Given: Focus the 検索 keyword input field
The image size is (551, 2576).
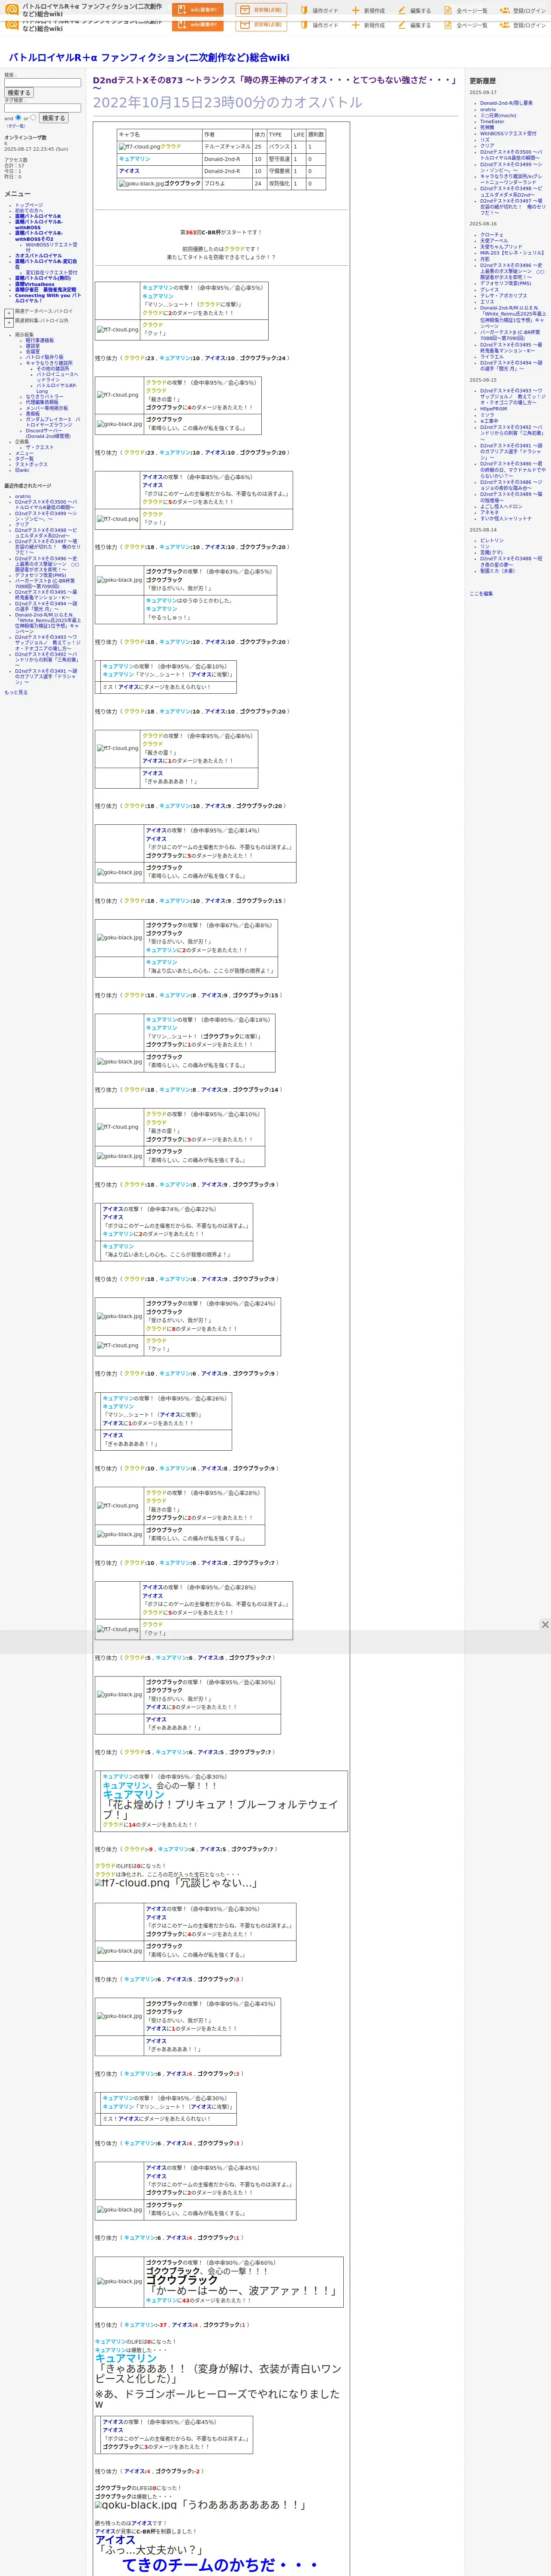Looking at the screenshot, I should click(42, 83).
